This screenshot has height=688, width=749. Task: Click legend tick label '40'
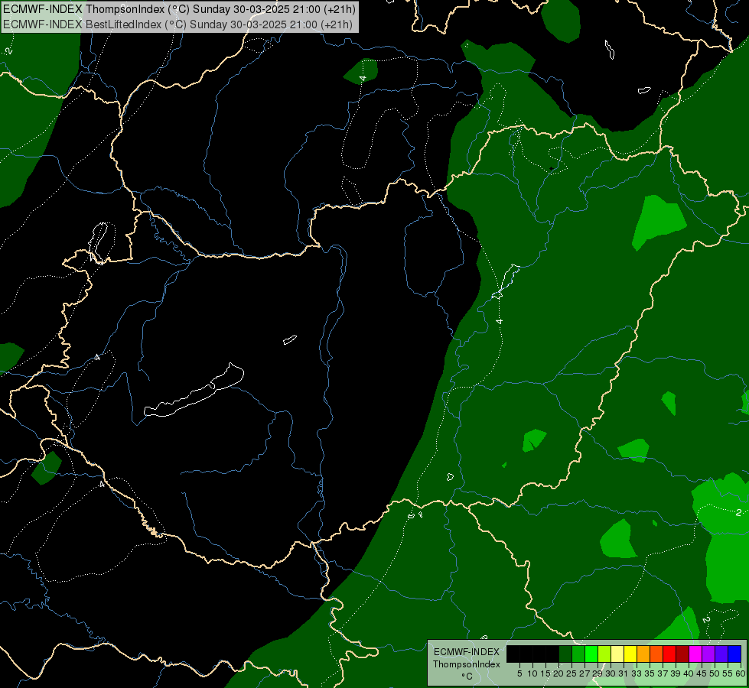click(x=689, y=673)
